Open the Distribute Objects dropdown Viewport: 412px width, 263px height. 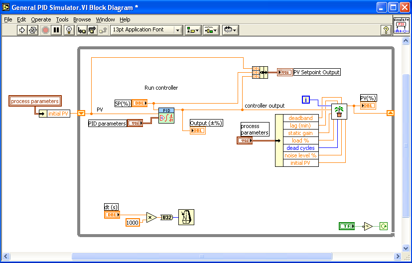pos(211,30)
